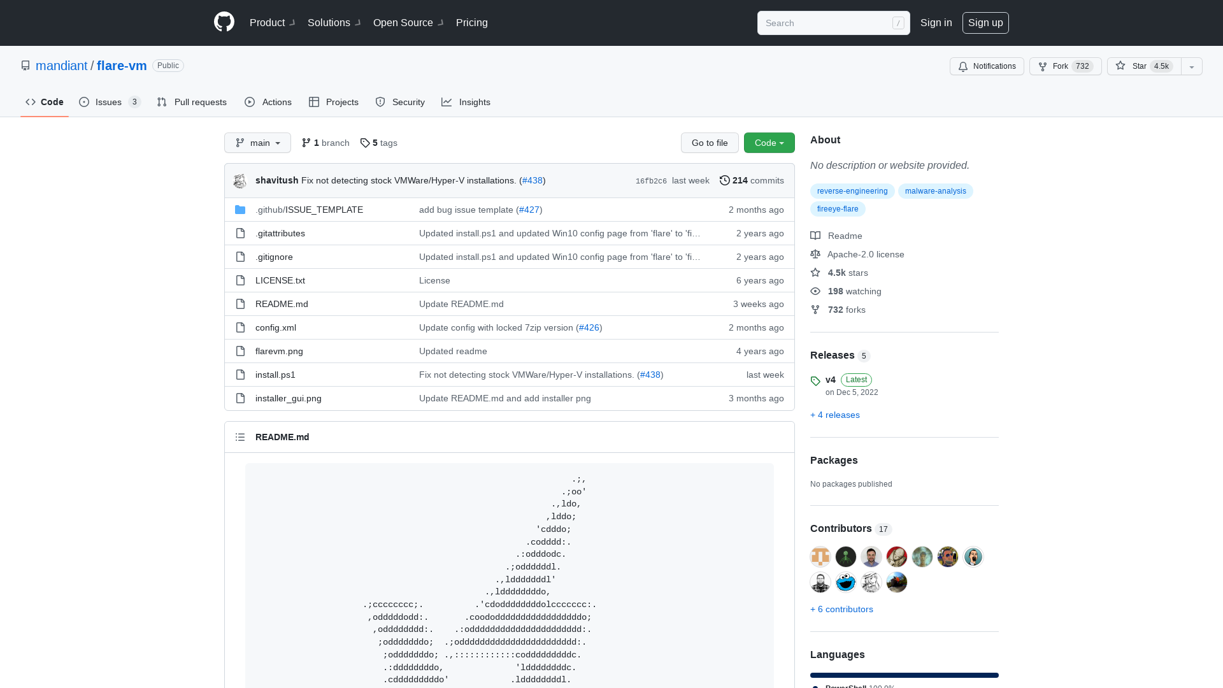Switch to the Security tab
Image resolution: width=1223 pixels, height=688 pixels.
tap(400, 102)
